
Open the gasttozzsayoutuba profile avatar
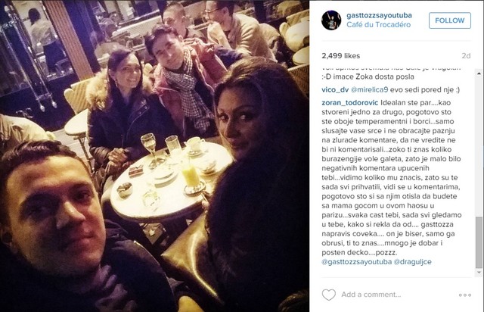coord(331,20)
